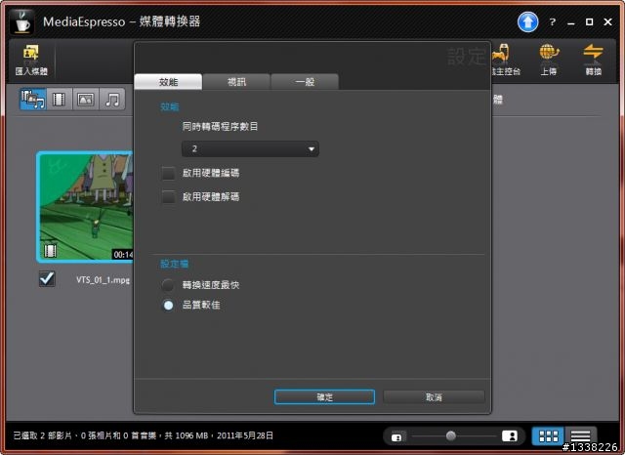Image resolution: width=625 pixels, height=455 pixels.
Task: Select the VTS_01_1.mpg video thumbnail
Action: (85, 207)
